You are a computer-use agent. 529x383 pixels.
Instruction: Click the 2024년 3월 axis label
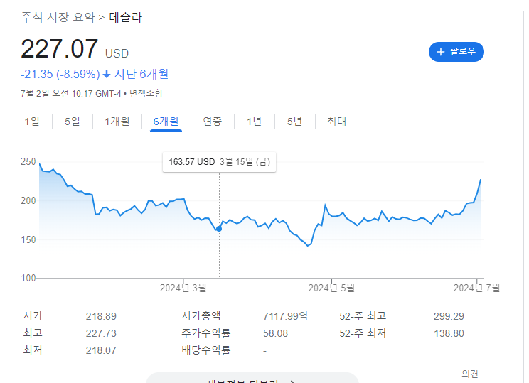tap(183, 288)
